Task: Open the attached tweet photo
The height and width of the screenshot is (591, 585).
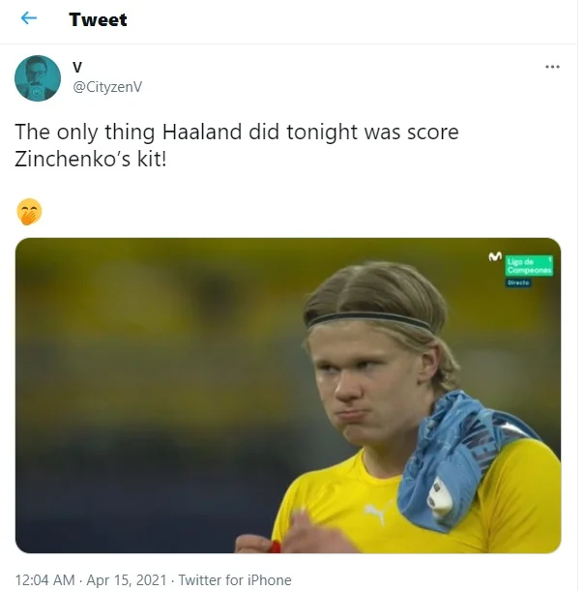Action: coord(288,395)
